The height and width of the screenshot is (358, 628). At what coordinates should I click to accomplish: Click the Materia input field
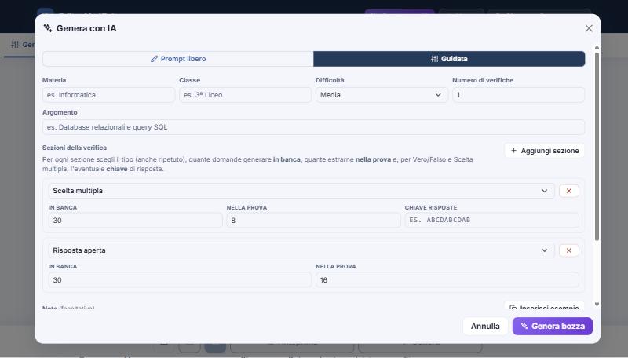coord(108,95)
